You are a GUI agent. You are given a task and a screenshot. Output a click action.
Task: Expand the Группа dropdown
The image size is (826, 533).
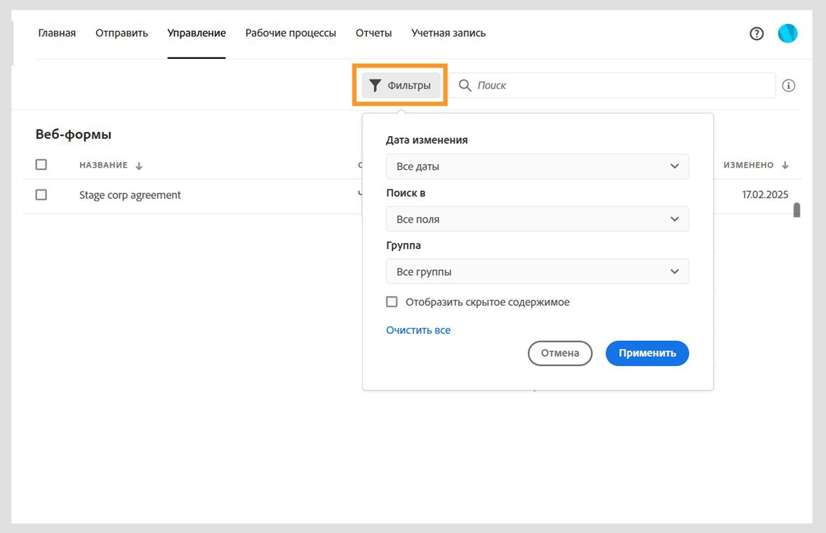(537, 271)
